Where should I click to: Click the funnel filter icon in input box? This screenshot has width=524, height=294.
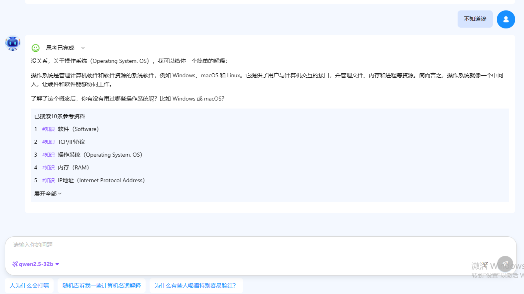(x=485, y=264)
